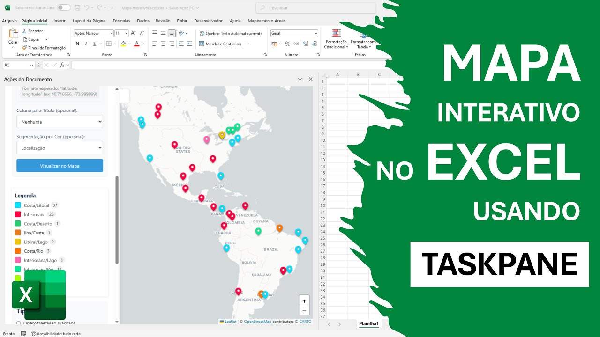Screen dimensions: 600x337
Task: Click the Recortar scissors icon
Action: (x=24, y=31)
